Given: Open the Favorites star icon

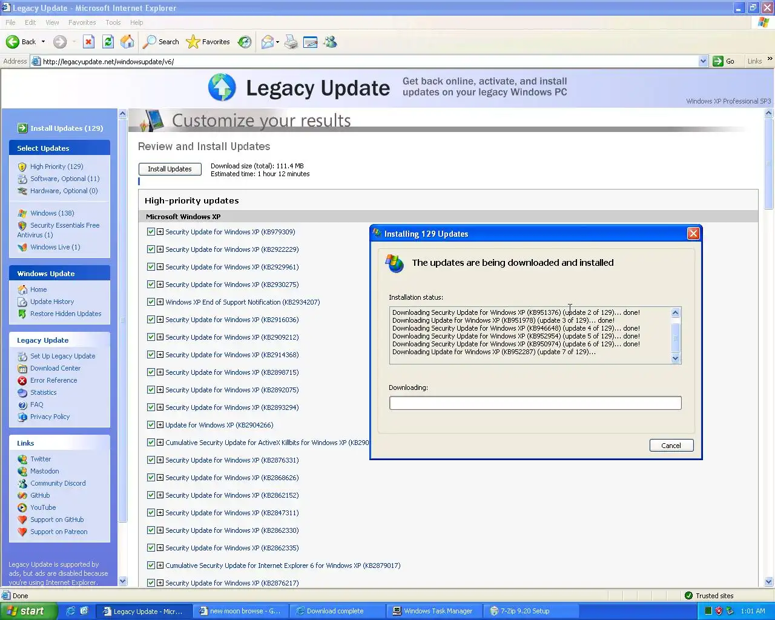Looking at the screenshot, I should coord(193,42).
